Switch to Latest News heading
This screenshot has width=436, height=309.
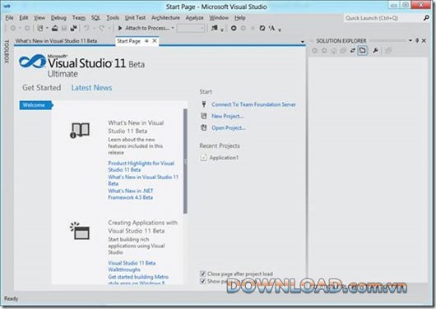pyautogui.click(x=91, y=88)
